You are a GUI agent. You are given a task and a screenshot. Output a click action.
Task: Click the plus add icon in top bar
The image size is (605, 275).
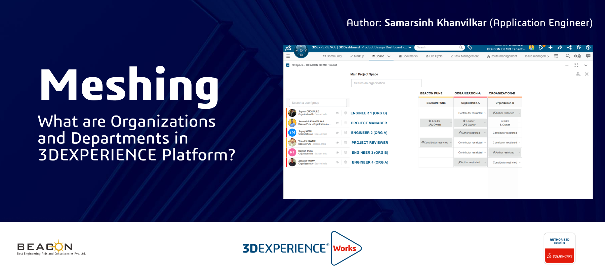(551, 47)
